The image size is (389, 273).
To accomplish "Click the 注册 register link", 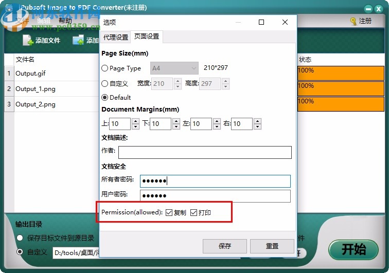I will (365, 21).
